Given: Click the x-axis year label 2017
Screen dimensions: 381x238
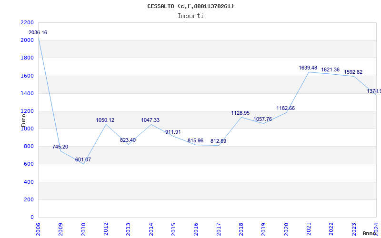Looking at the screenshot, I should (219, 229).
